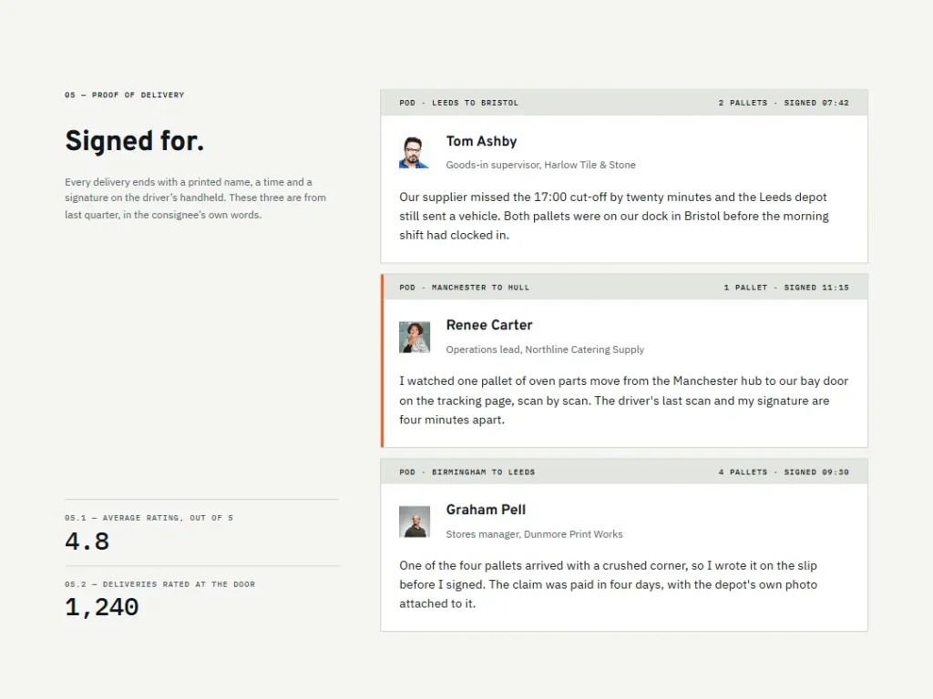Click Graham Pell's avatar photo
The width and height of the screenshot is (933, 699).
pos(415,522)
